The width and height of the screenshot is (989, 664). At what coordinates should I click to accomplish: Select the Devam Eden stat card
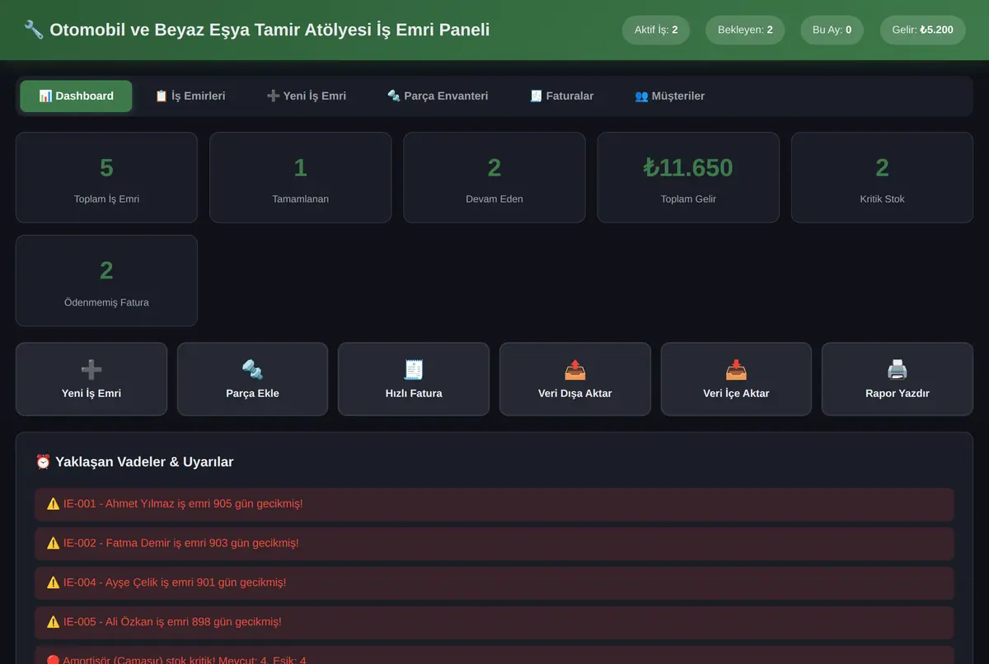click(494, 177)
